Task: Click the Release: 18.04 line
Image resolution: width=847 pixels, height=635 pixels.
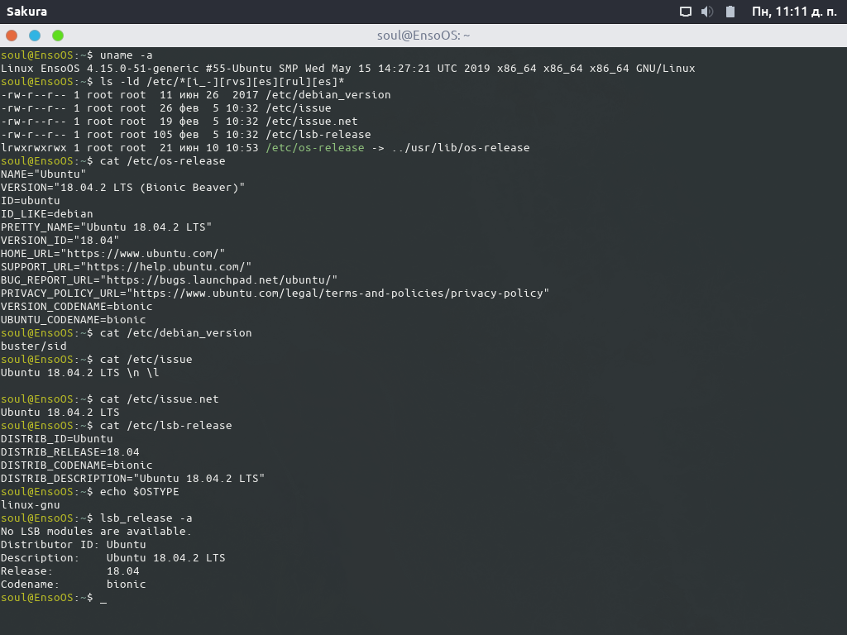Action: [69, 571]
